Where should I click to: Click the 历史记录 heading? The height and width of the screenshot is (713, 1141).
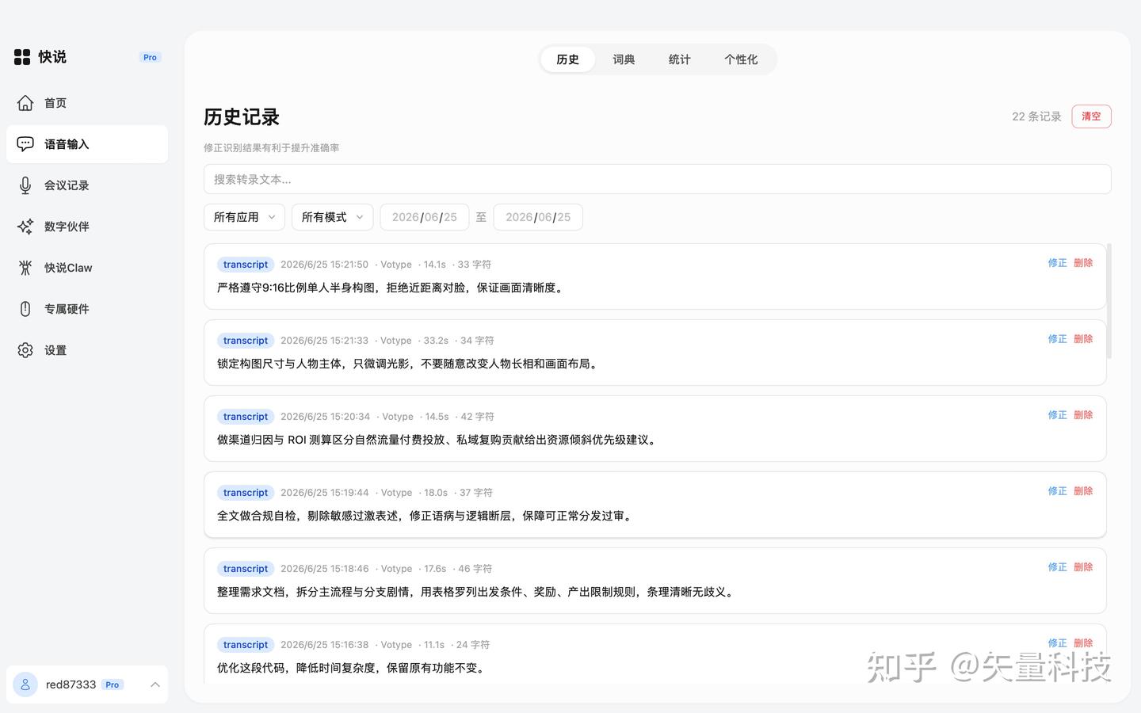pos(242,117)
